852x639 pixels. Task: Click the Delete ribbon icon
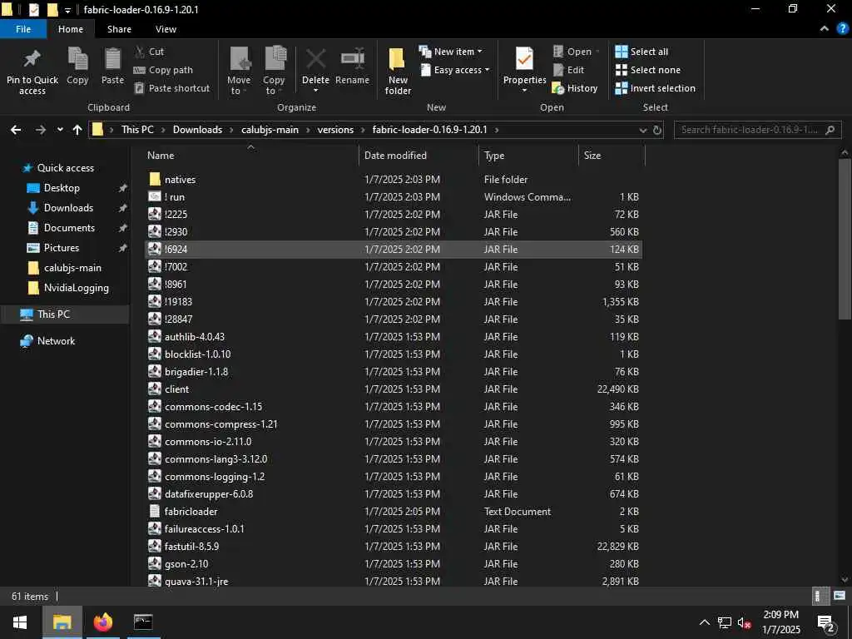coord(315,59)
